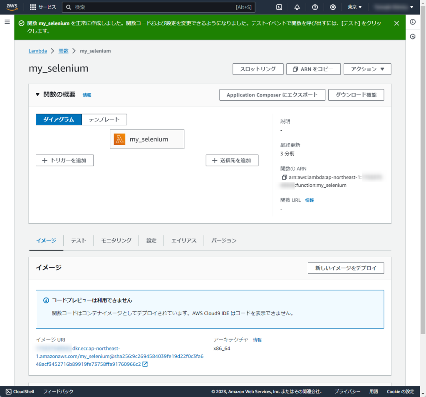Screen dimensions: 426x397
Task: Open the エイリアス tab
Action: pos(183,241)
